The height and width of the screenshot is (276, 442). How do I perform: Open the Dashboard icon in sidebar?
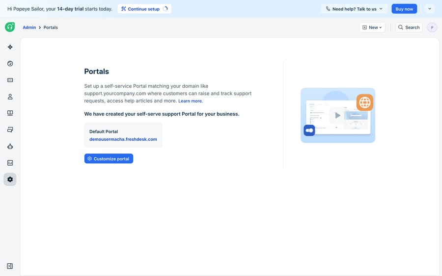tap(10, 64)
